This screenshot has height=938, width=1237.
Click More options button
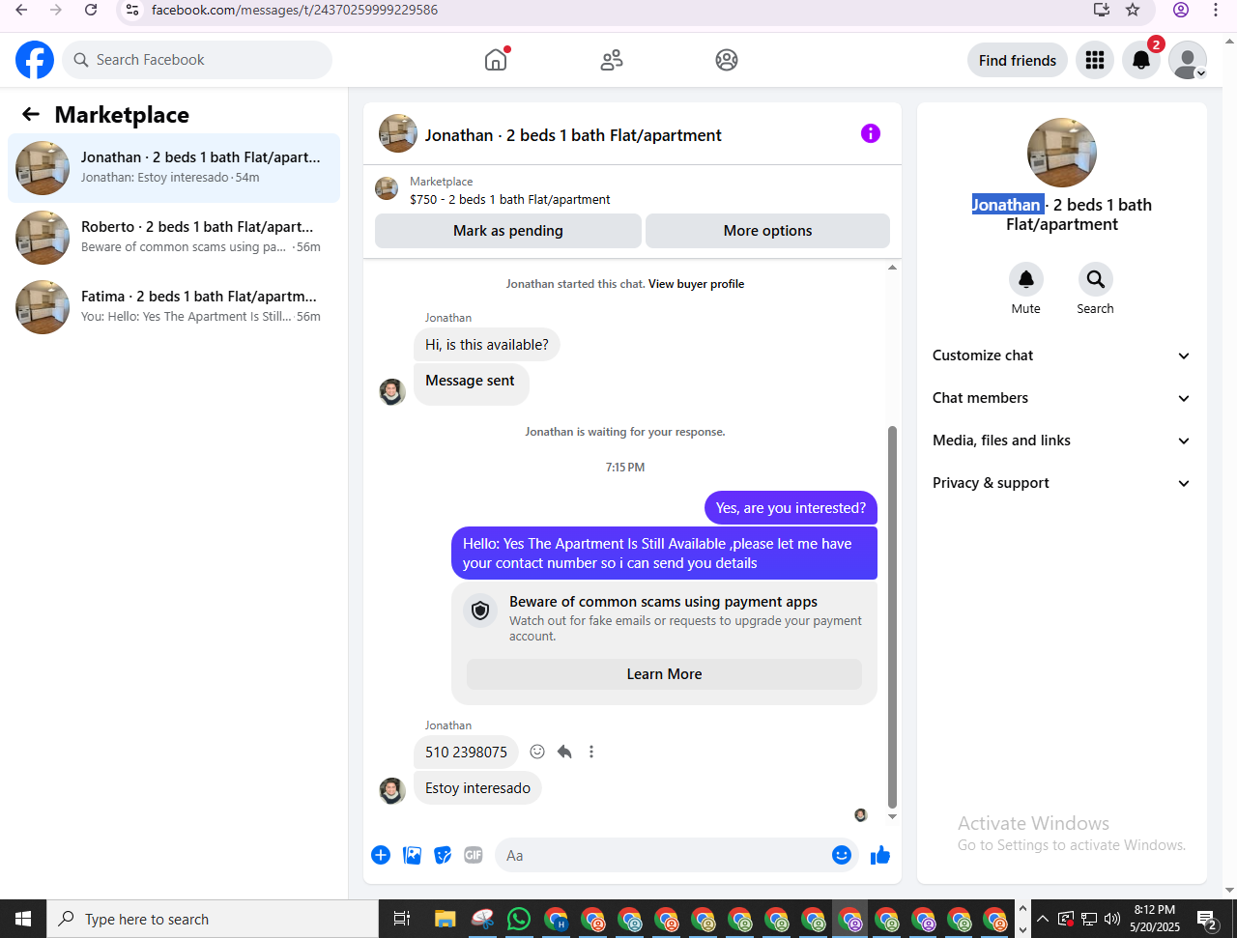pos(767,231)
